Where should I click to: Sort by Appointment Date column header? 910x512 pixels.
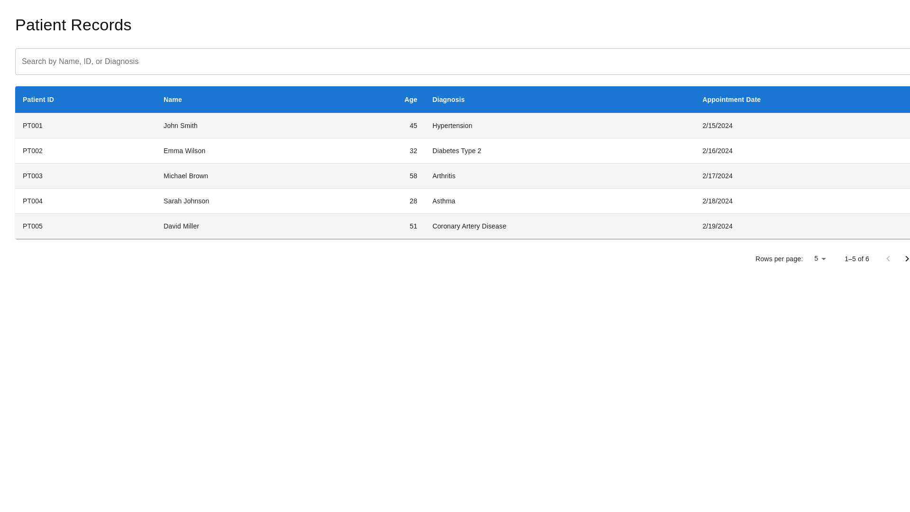[x=731, y=100]
